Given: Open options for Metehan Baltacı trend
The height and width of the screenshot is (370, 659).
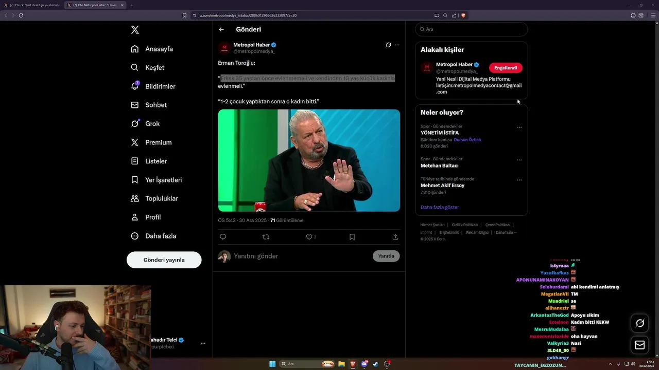Looking at the screenshot, I should tap(519, 160).
